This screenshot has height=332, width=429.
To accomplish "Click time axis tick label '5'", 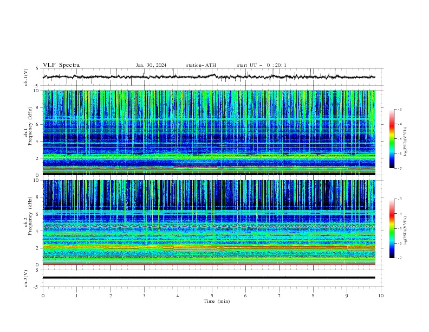I will (x=212, y=296).
